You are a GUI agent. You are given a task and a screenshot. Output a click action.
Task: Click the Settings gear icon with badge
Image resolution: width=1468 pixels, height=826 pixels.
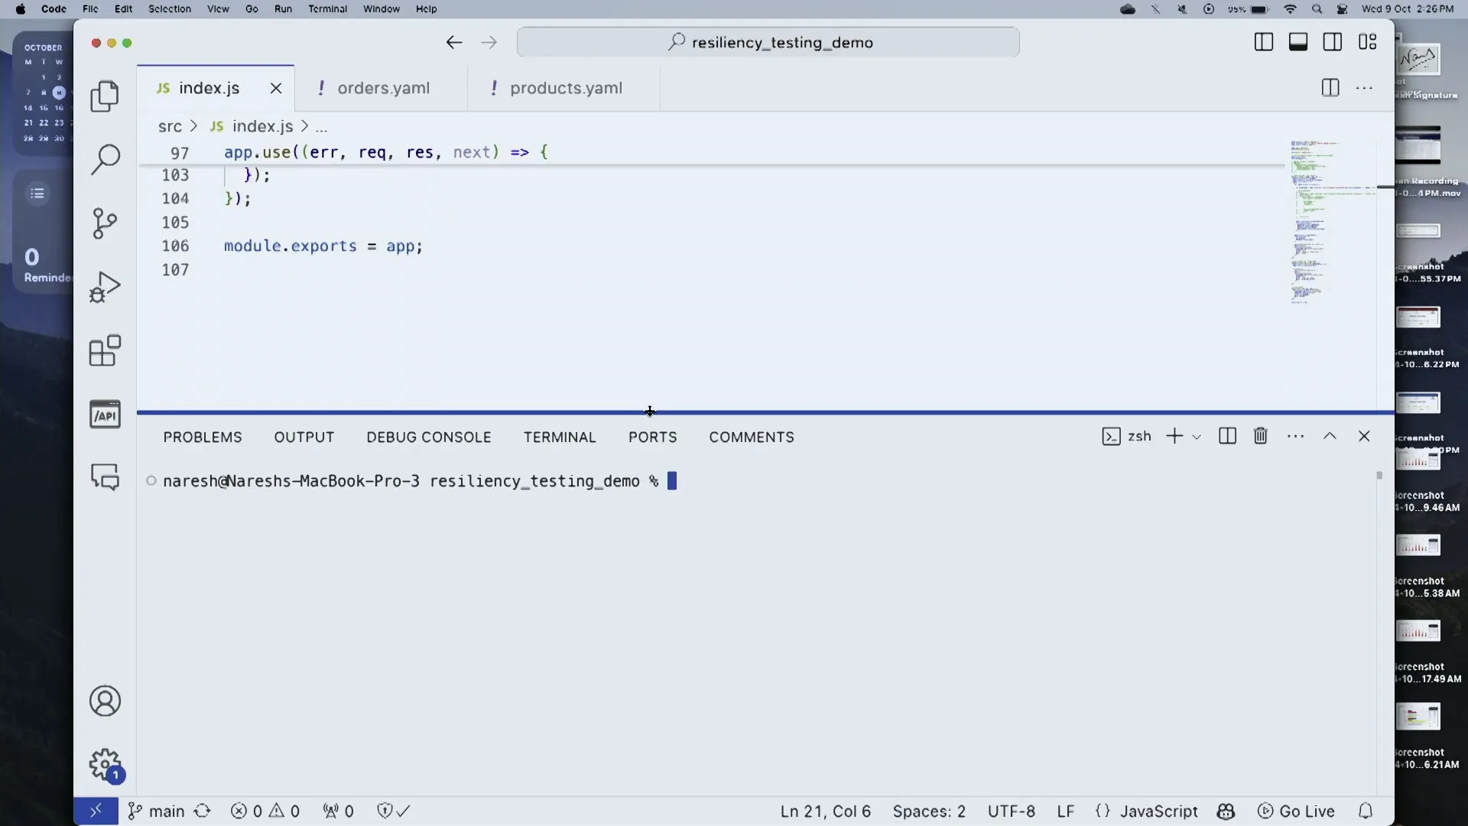(x=105, y=765)
